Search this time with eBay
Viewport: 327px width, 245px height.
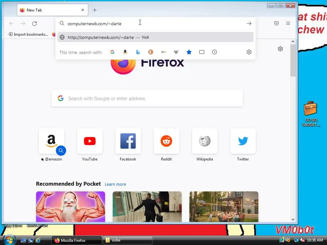163,52
